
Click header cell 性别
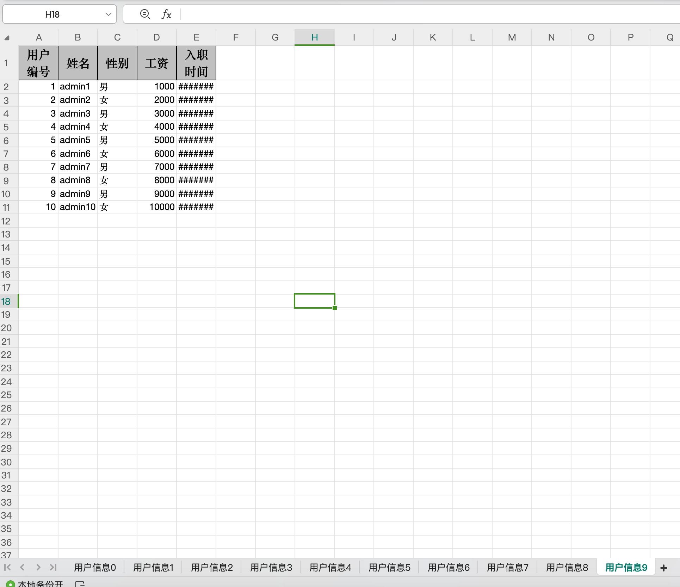(x=117, y=63)
